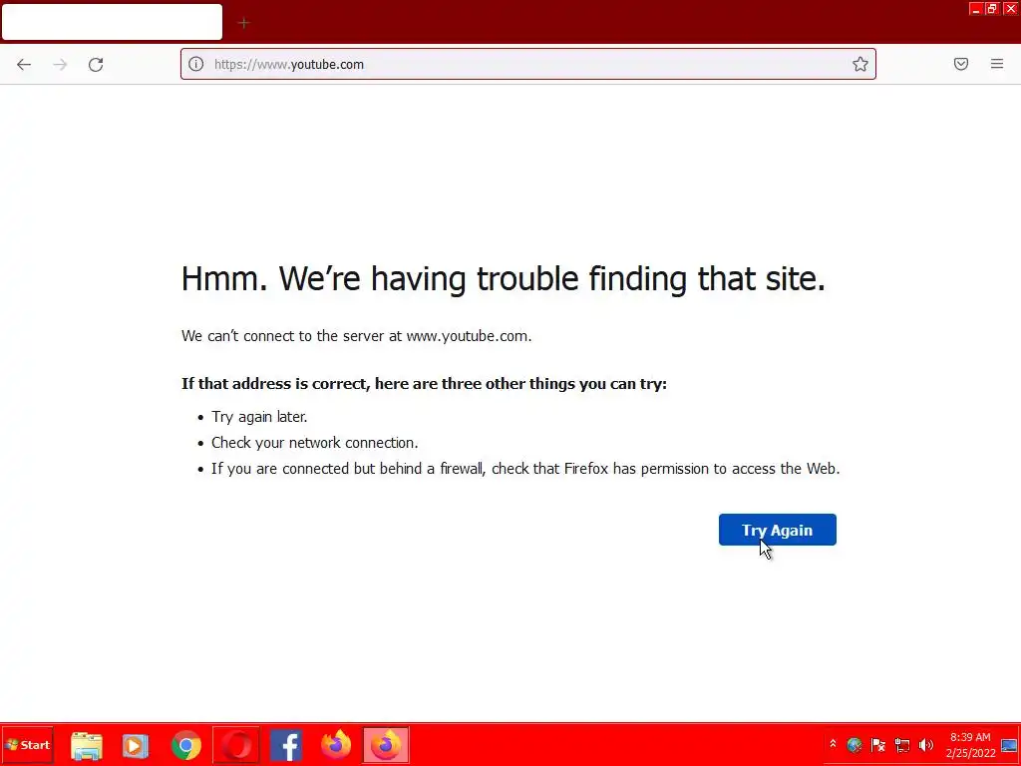Restore down the Firefox window
Viewport: 1021px width, 766px height.
992,8
